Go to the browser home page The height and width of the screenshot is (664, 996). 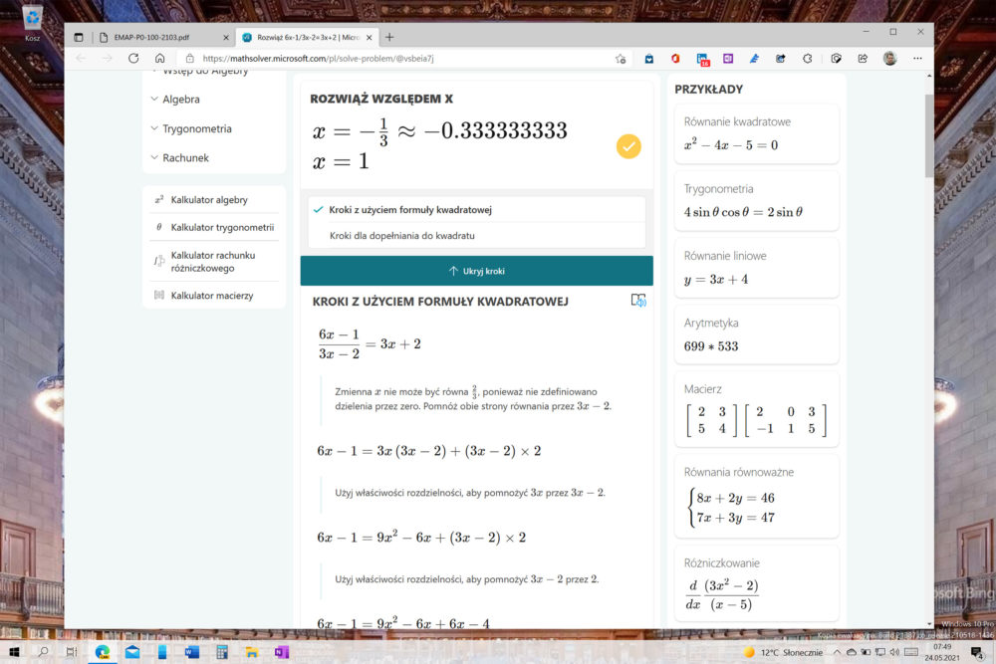160,59
